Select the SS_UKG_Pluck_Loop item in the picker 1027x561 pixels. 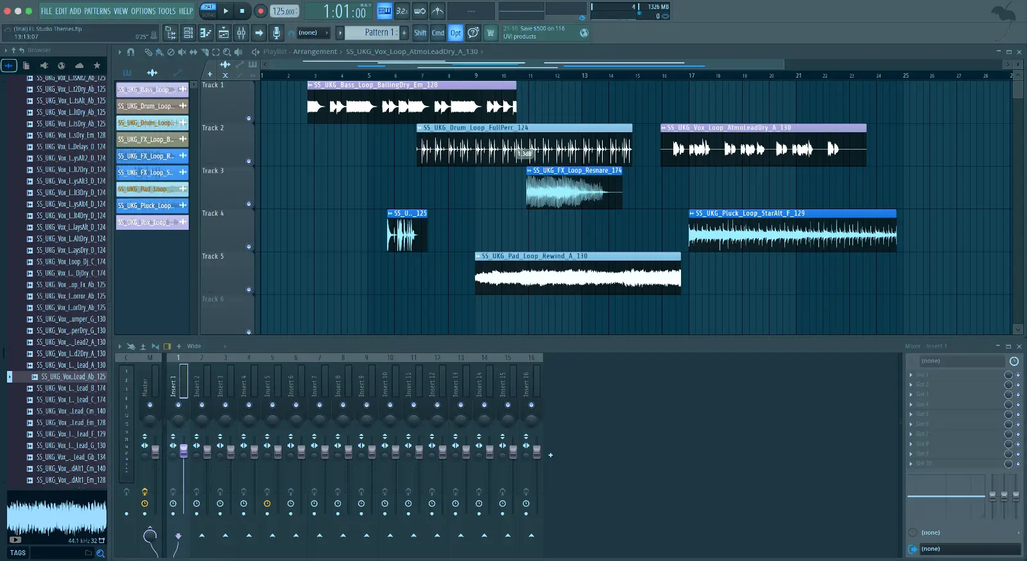(152, 206)
